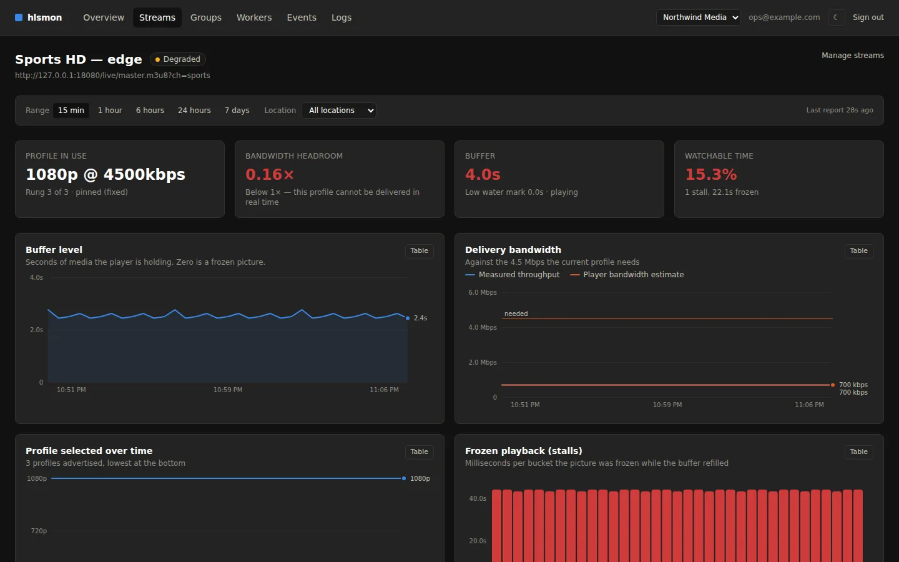Click the Measured throughput legend entry

tap(513, 275)
